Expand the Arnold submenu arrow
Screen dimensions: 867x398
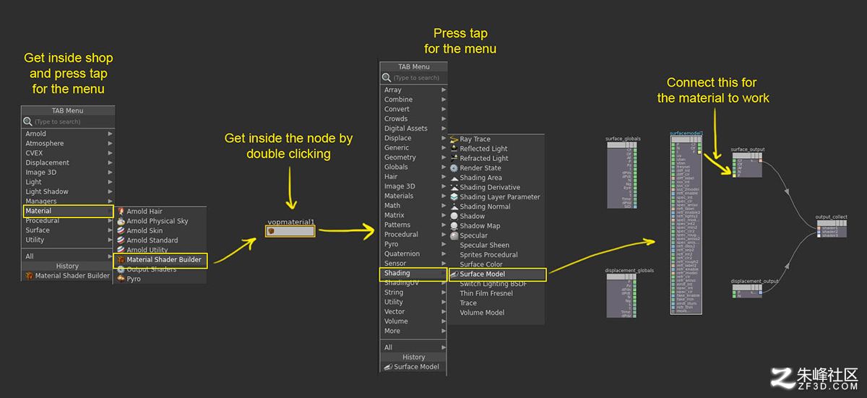pos(111,134)
